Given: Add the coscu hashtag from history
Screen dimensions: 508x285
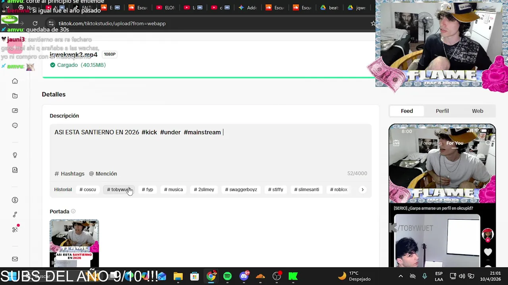Looking at the screenshot, I should pyautogui.click(x=88, y=190).
